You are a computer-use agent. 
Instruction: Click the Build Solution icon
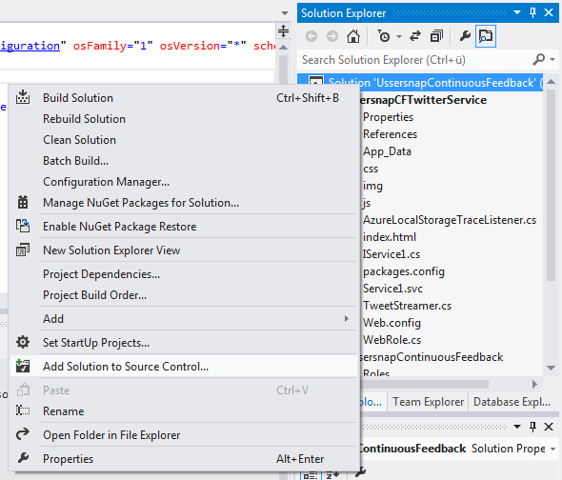coord(23,97)
